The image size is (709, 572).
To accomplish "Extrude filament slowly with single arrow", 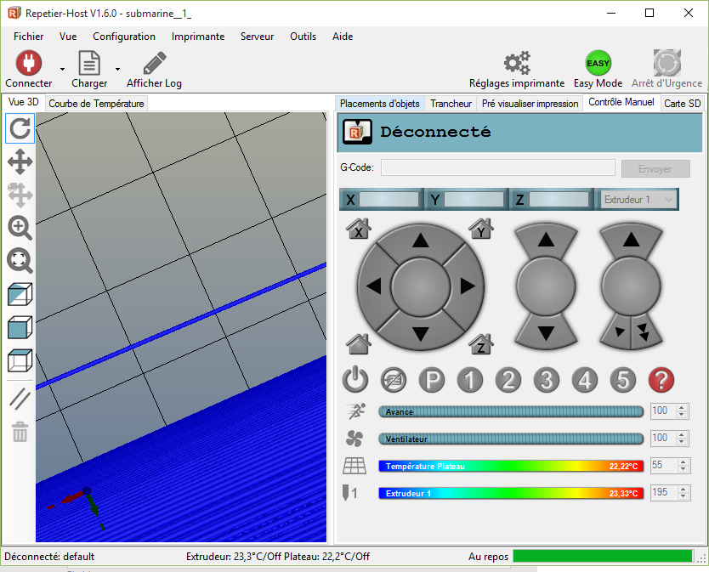I will pyautogui.click(x=619, y=332).
